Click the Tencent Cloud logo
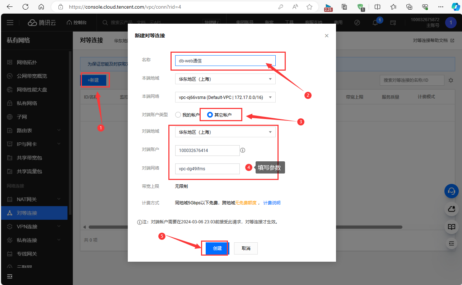Image resolution: width=462 pixels, height=285 pixels. click(x=42, y=23)
